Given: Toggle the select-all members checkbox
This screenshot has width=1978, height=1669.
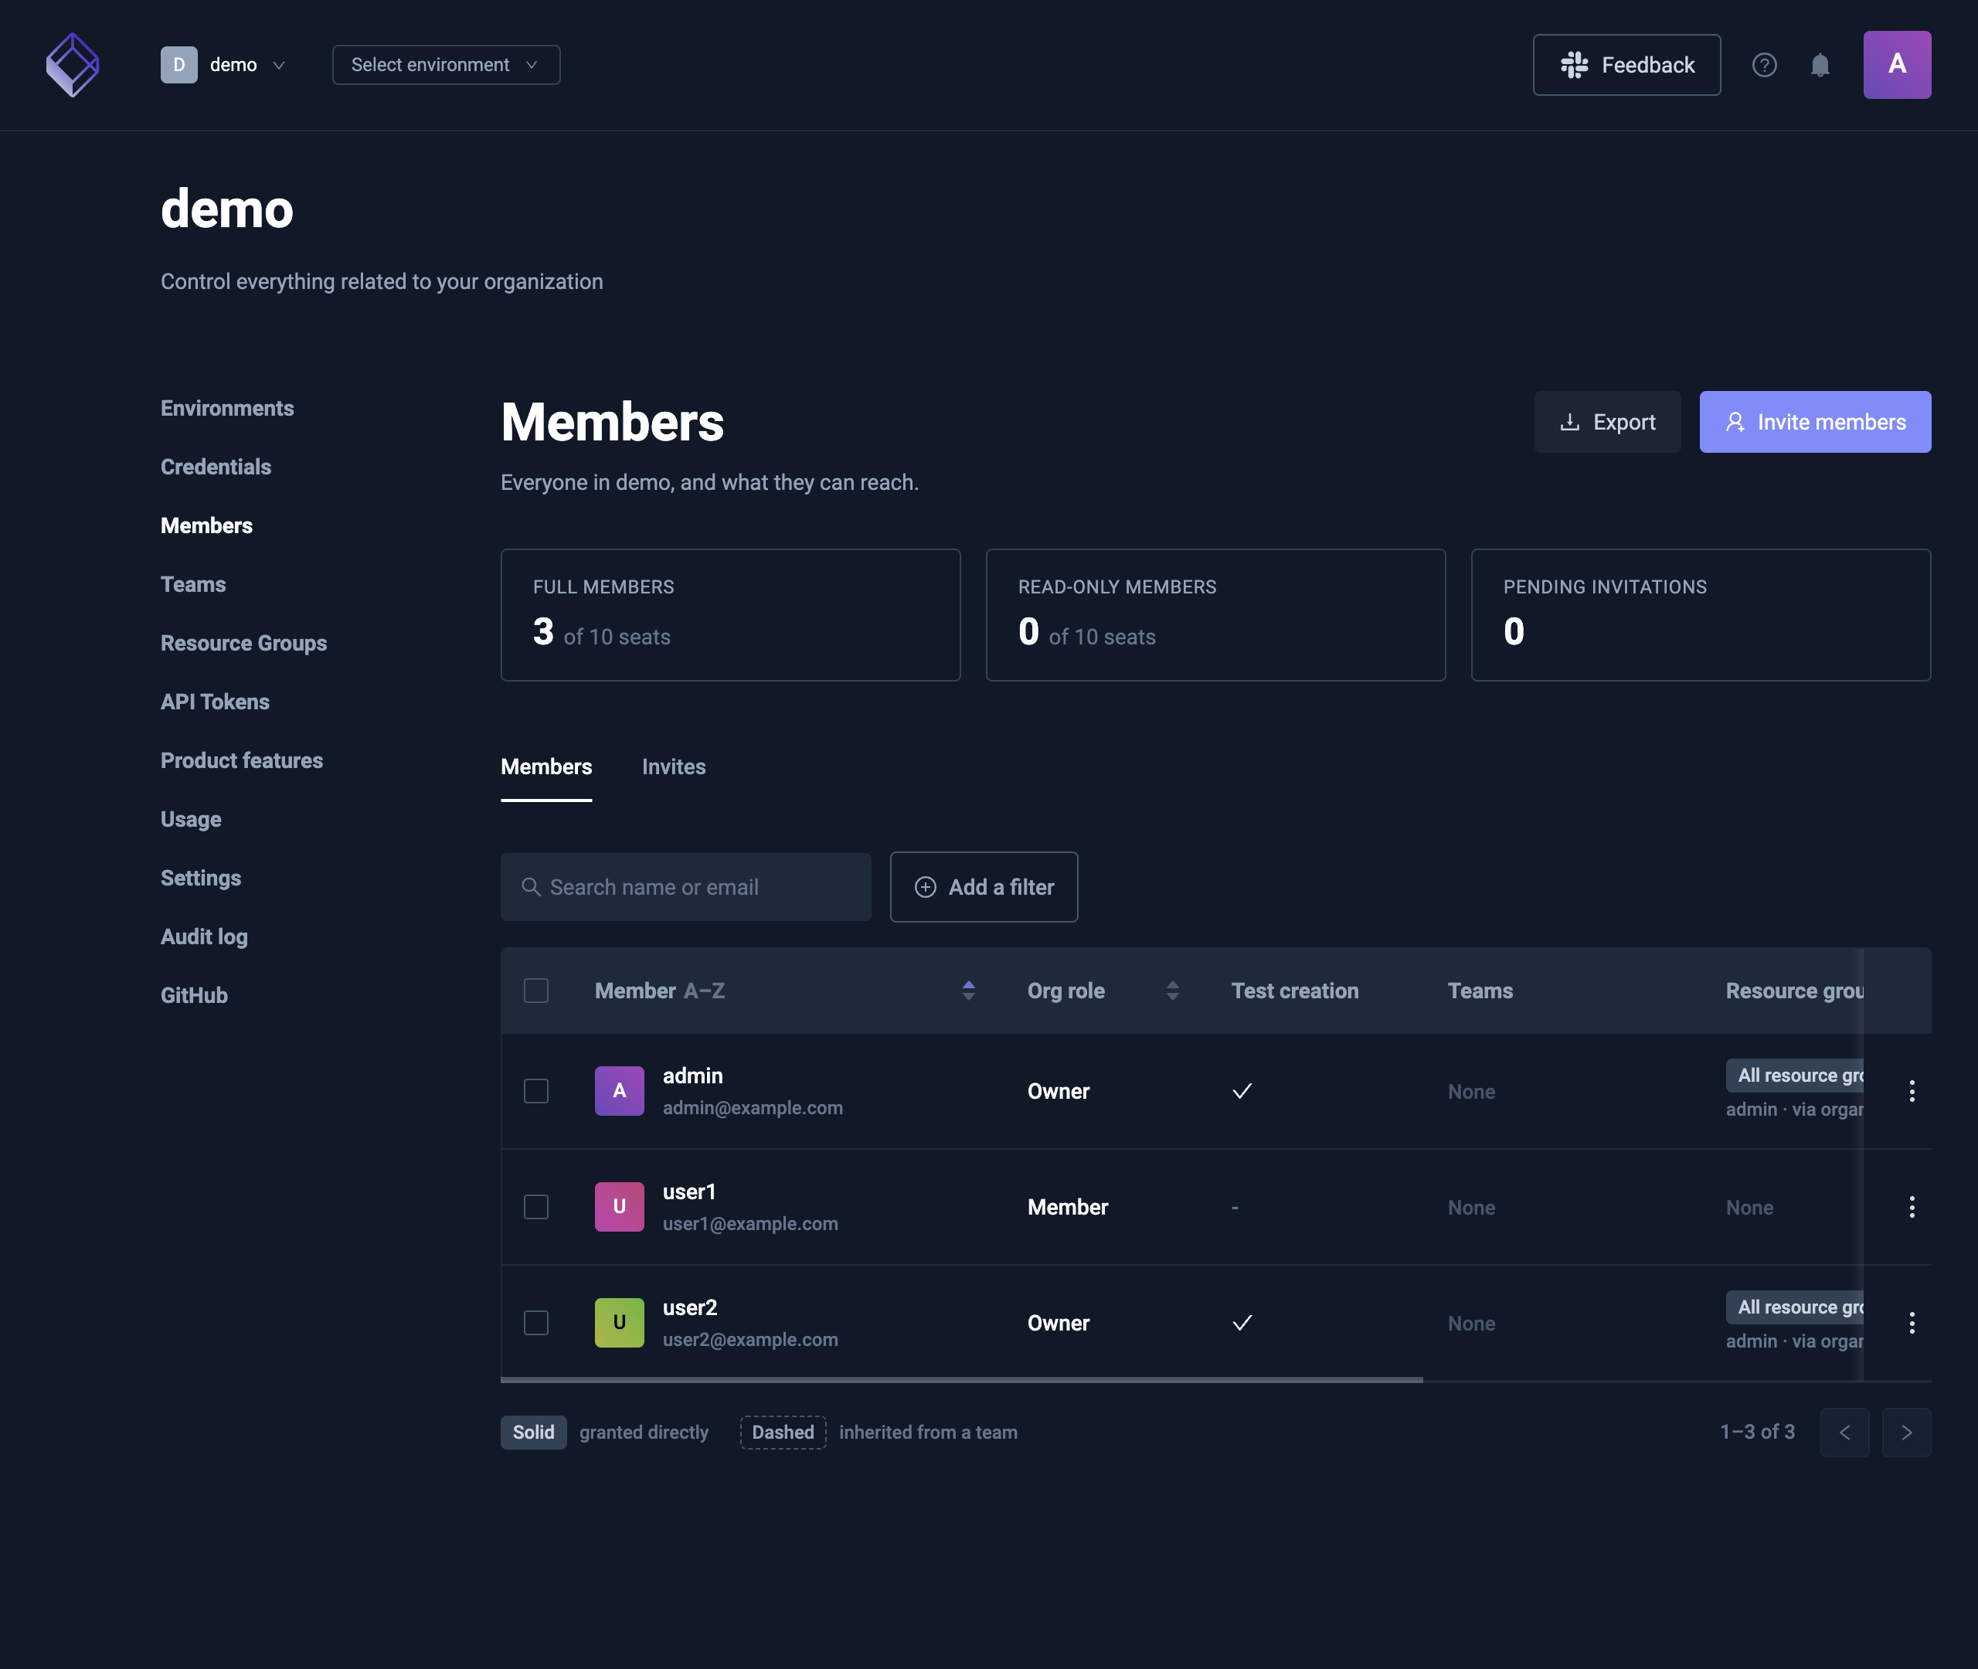Looking at the screenshot, I should 535,991.
